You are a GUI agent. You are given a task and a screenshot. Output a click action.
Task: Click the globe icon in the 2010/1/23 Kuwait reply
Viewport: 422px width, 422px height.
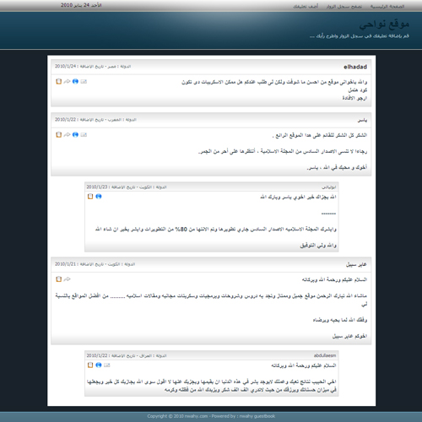[99, 196]
